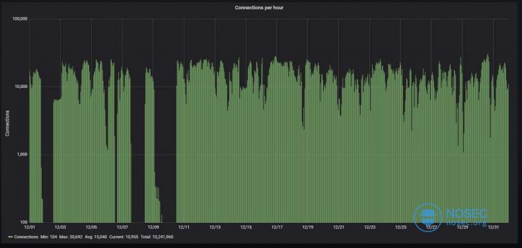The width and height of the screenshot is (522, 248).
Task: Select the 12/23 x-axis date label
Action: pyautogui.click(x=369, y=227)
